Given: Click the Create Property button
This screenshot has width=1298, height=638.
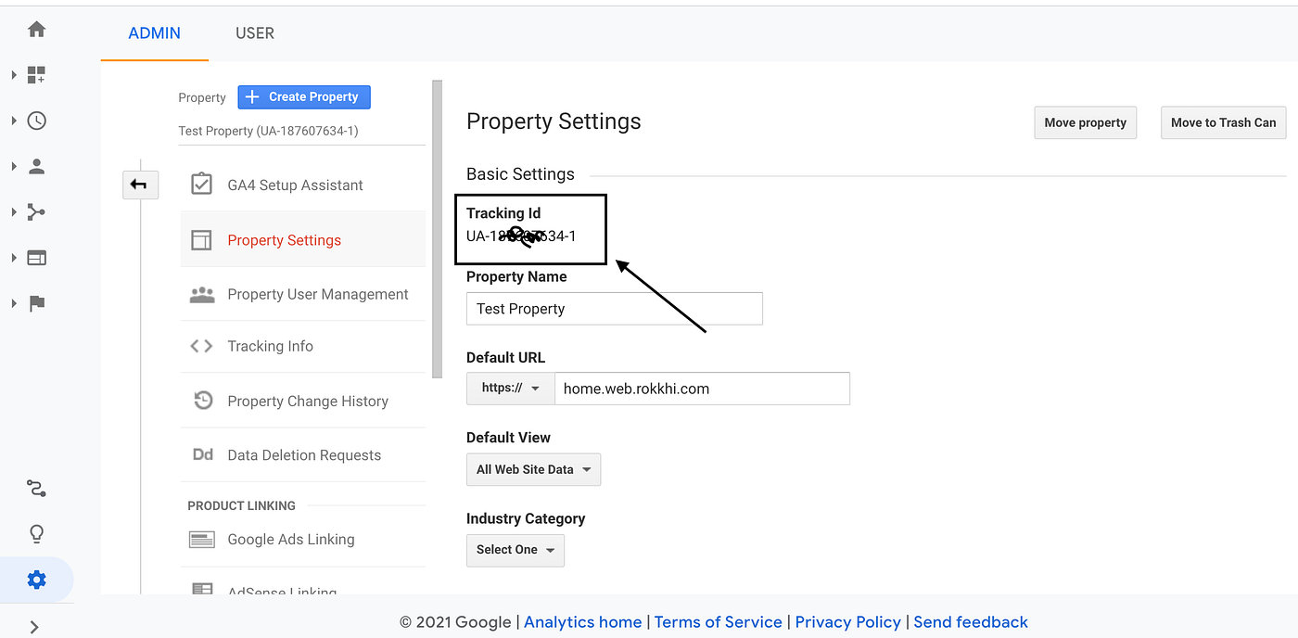Looking at the screenshot, I should click(x=304, y=97).
